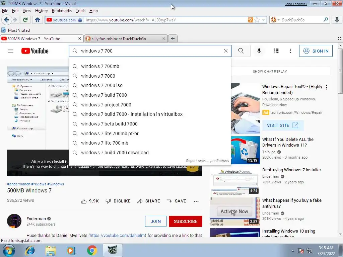Open Windows Start menu orb

pos(9,250)
